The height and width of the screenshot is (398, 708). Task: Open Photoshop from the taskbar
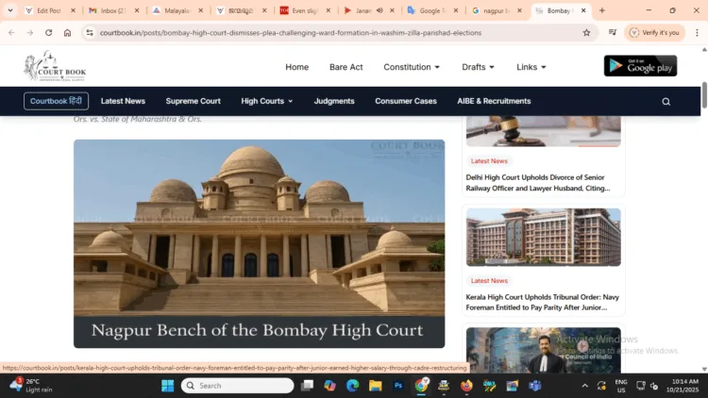[398, 386]
